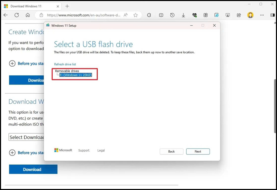Open the Legal link in Setup

pyautogui.click(x=101, y=150)
